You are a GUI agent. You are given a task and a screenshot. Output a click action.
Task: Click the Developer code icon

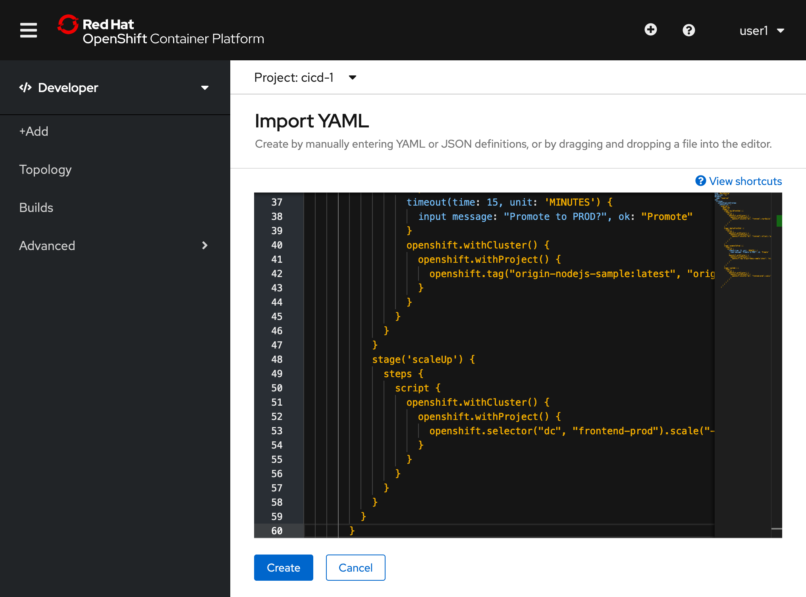[25, 87]
